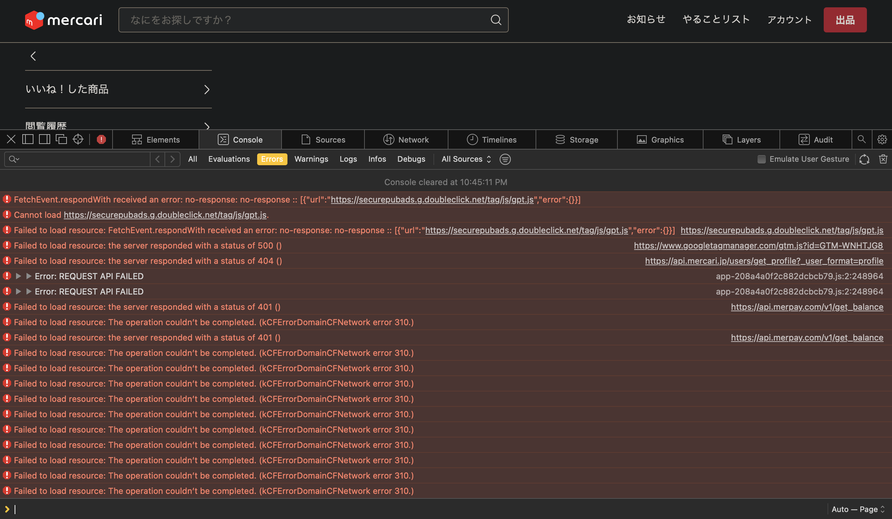Select the Warnings filter

coord(311,159)
